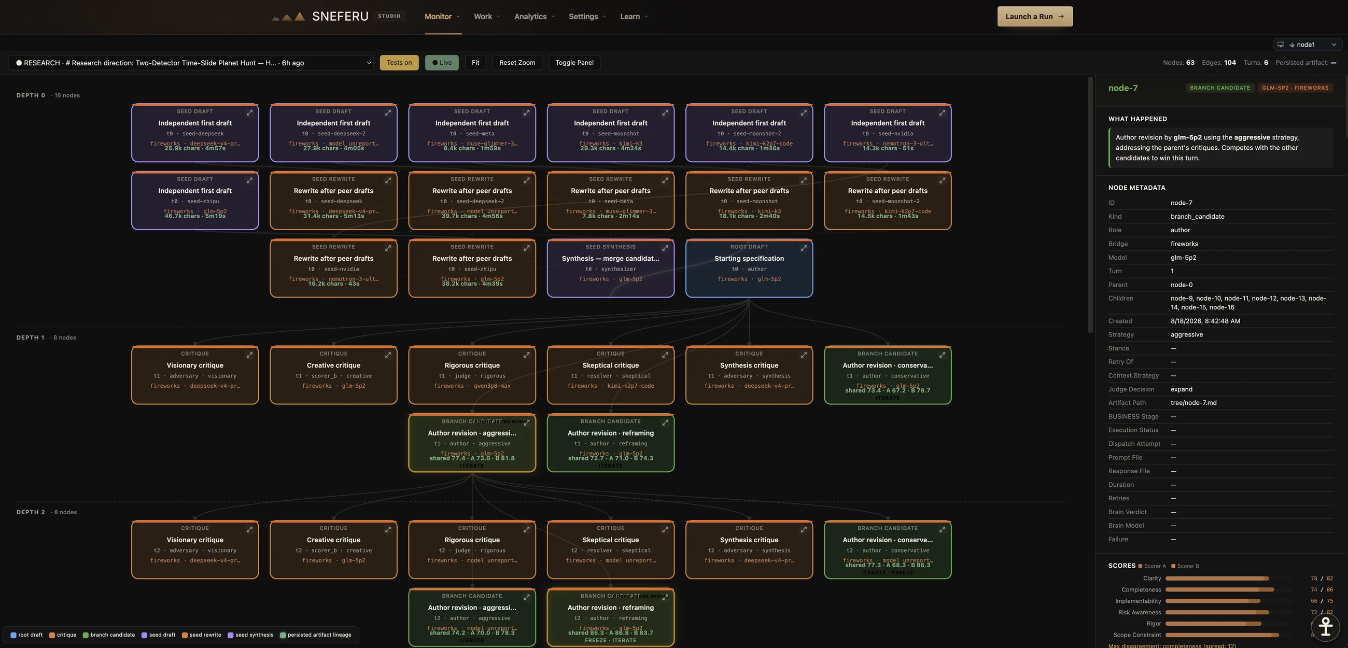Select the t1 aggressive Author revision node
The height and width of the screenshot is (648, 1348).
[472, 443]
